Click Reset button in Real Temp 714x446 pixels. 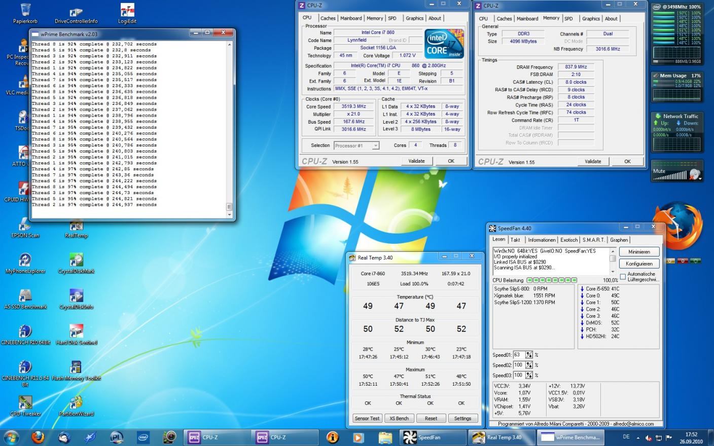pyautogui.click(x=431, y=418)
